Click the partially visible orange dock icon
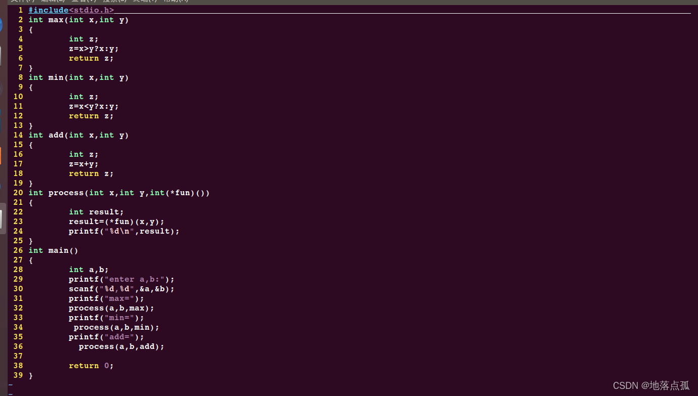The height and width of the screenshot is (396, 698). coord(1,155)
